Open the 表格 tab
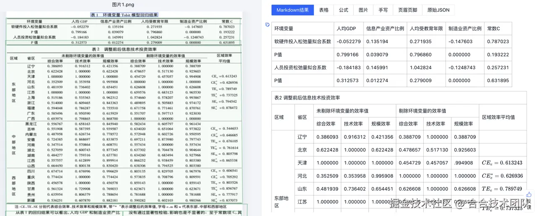The image size is (537, 216). click(324, 10)
